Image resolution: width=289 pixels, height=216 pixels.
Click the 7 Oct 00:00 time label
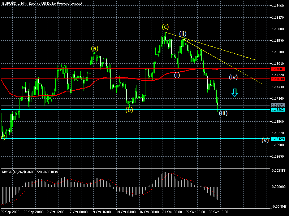click(x=79, y=212)
